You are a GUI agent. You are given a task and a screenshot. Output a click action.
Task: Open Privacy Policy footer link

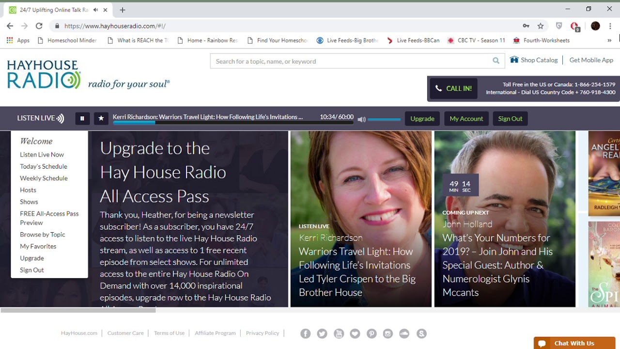pos(263,333)
